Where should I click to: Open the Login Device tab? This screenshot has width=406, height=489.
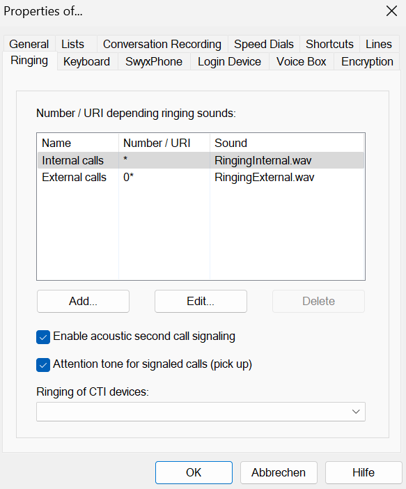coord(230,61)
